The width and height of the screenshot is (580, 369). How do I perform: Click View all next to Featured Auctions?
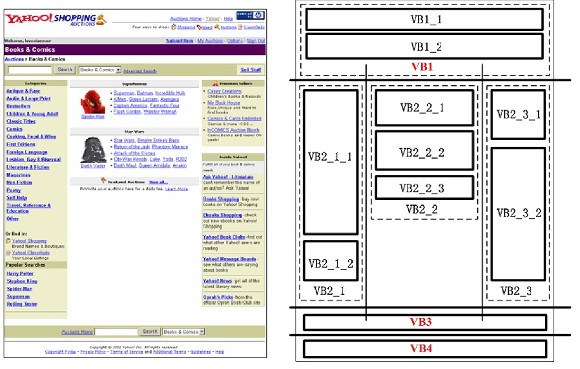tap(159, 182)
